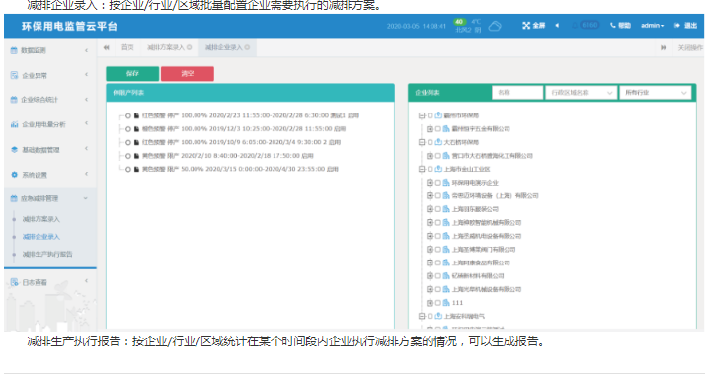Close the 减排企业录入 tab with its x icon
The width and height of the screenshot is (705, 376).
(247, 47)
